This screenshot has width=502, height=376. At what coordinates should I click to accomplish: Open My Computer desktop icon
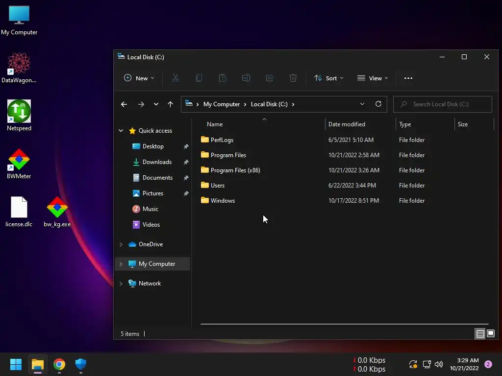point(19,21)
